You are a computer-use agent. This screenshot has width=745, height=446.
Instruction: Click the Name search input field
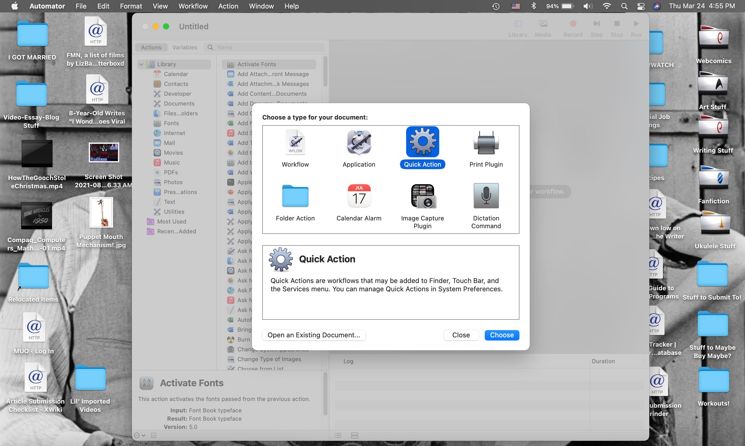pos(265,47)
